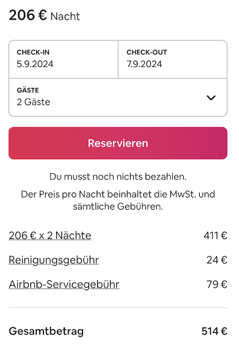The width and height of the screenshot is (239, 346).
Task: Click the 'Du musst noch nichts bezahlen' notice
Action: (x=118, y=177)
